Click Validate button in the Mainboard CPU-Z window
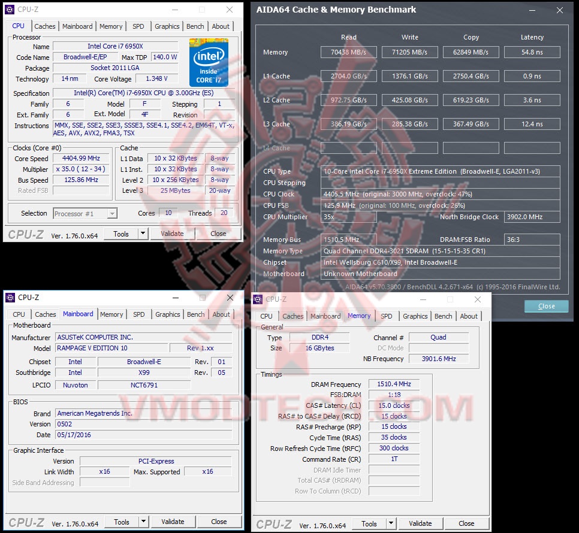 tap(173, 522)
